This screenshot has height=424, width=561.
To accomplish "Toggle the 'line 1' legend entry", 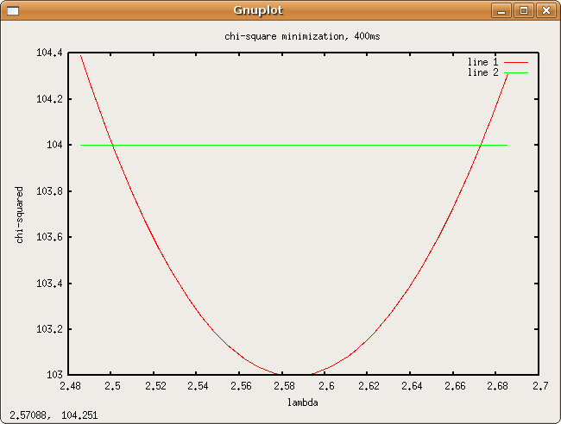I will pos(482,63).
